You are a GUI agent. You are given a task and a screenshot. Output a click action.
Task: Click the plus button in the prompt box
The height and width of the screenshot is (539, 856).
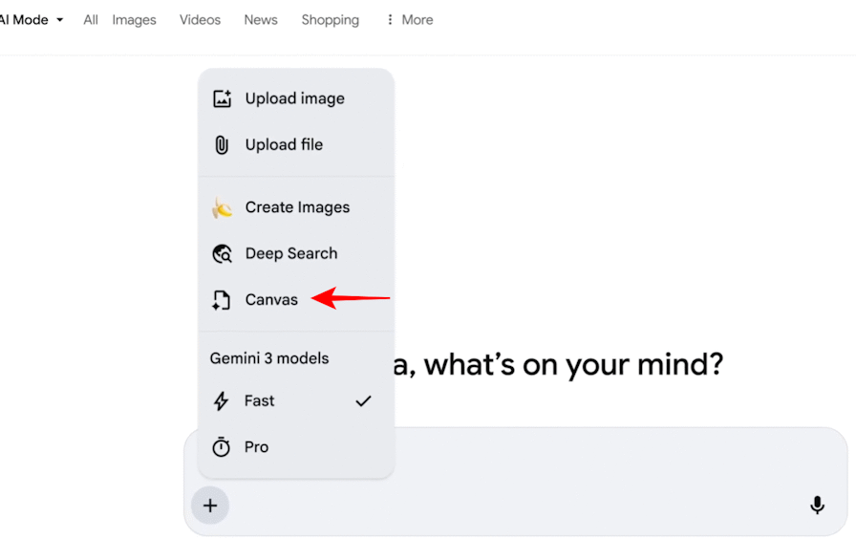pyautogui.click(x=210, y=506)
